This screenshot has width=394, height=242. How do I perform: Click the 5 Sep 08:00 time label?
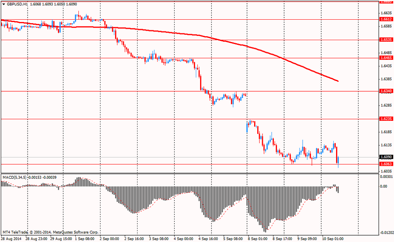pyautogui.click(x=233, y=239)
